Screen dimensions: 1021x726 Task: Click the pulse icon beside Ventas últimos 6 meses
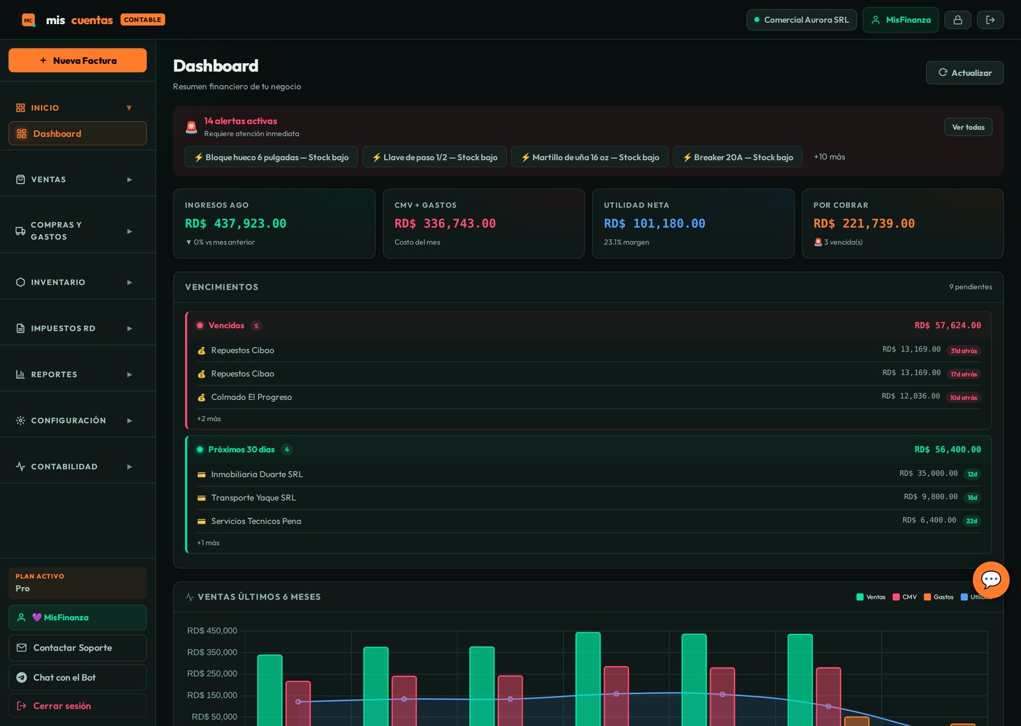click(190, 597)
